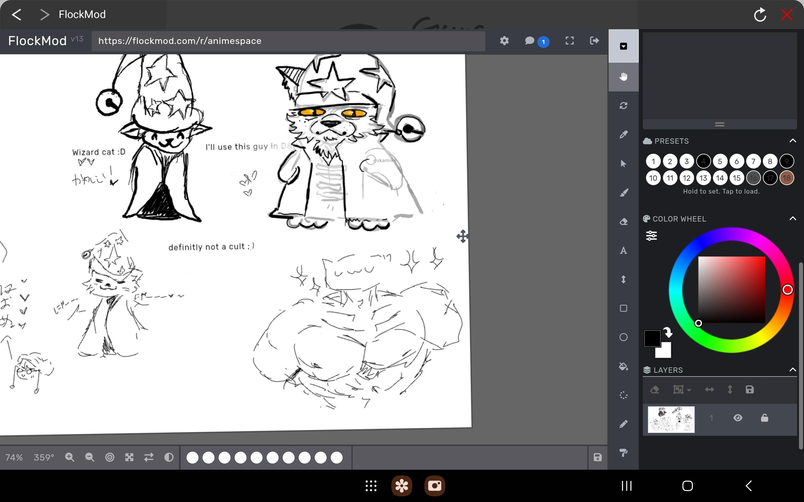Image resolution: width=804 pixels, height=502 pixels.
Task: Select the paint bucket fill tool
Action: point(623,366)
